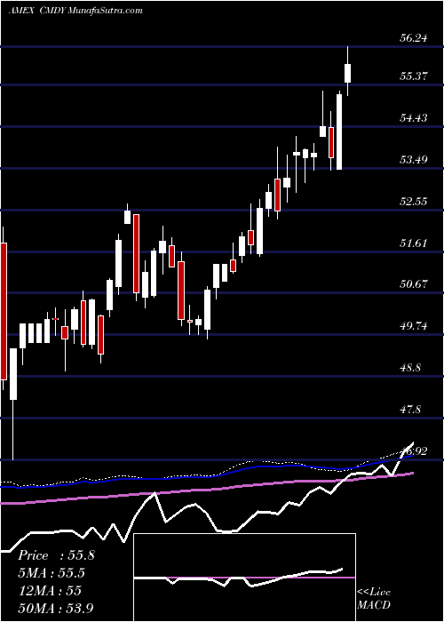Viewport: 444px width, 622px height.
Task: Click the 51.61 price axis label
Action: 413,243
